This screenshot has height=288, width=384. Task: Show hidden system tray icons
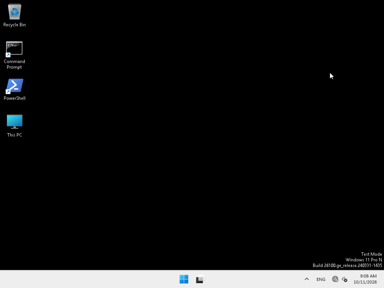coord(307,279)
